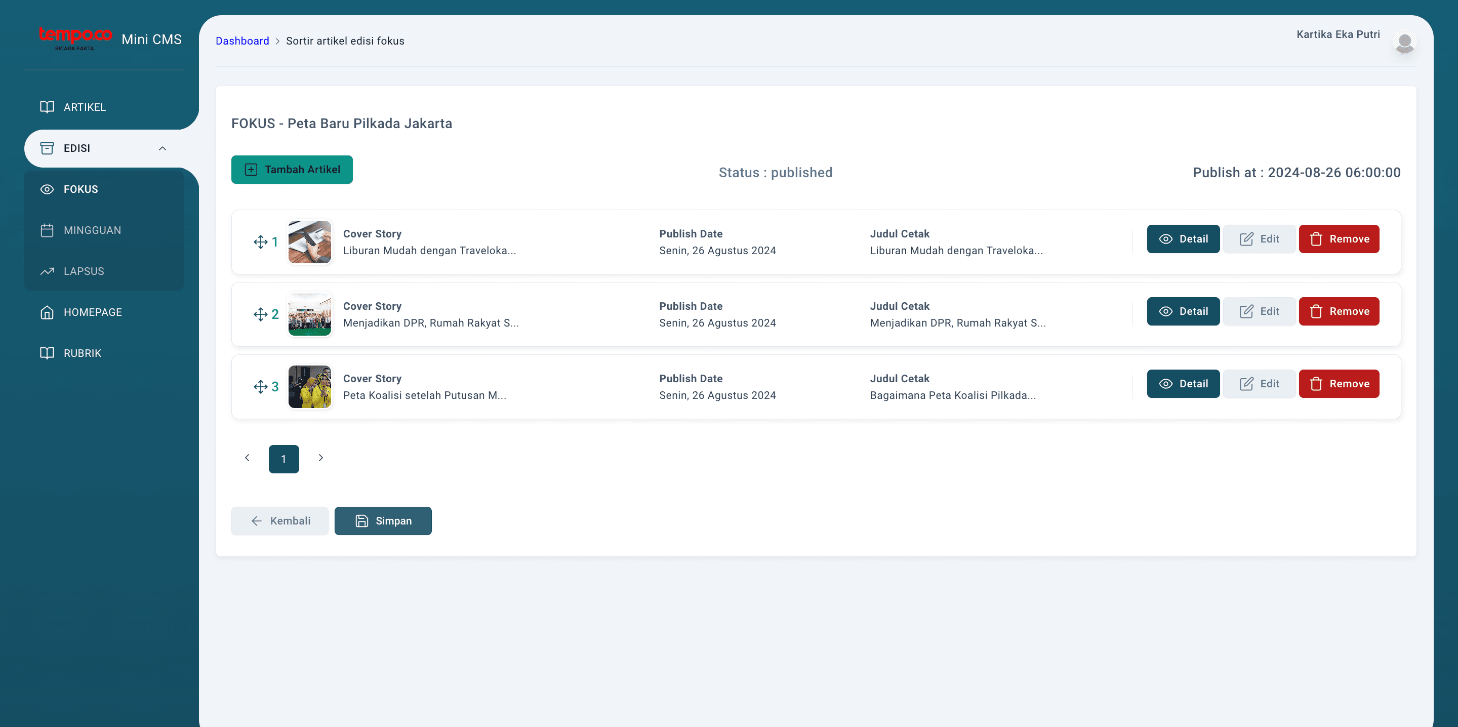Grab the move handle of article 2
The width and height of the screenshot is (1458, 727).
(260, 315)
